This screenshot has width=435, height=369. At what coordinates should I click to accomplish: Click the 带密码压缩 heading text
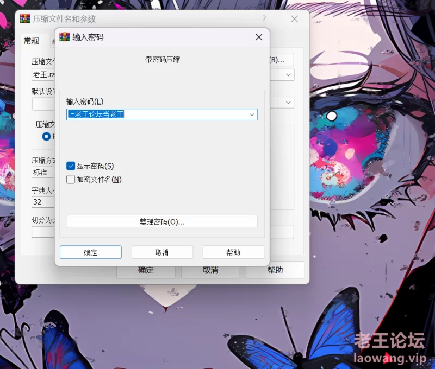(x=163, y=60)
